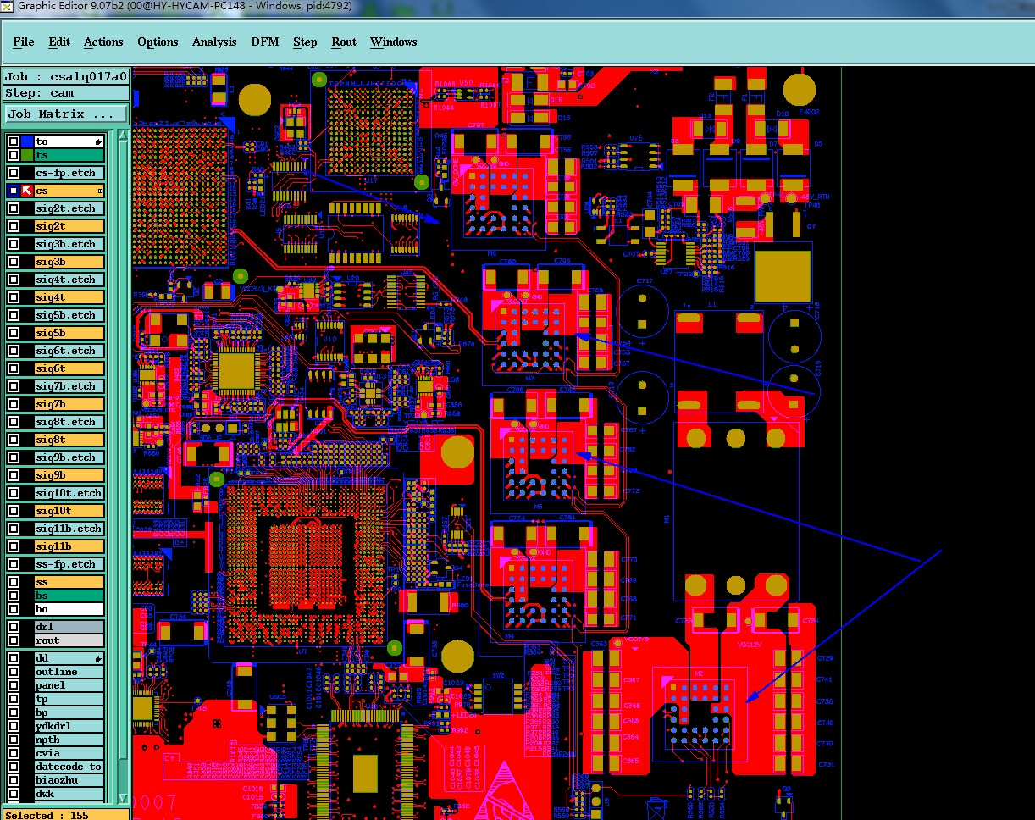Click the blue color swatch of layer to

click(27, 141)
